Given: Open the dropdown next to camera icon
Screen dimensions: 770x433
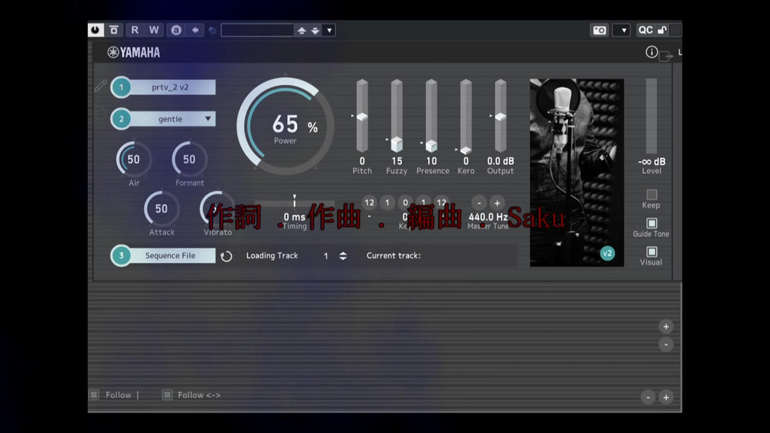Looking at the screenshot, I should [x=623, y=30].
